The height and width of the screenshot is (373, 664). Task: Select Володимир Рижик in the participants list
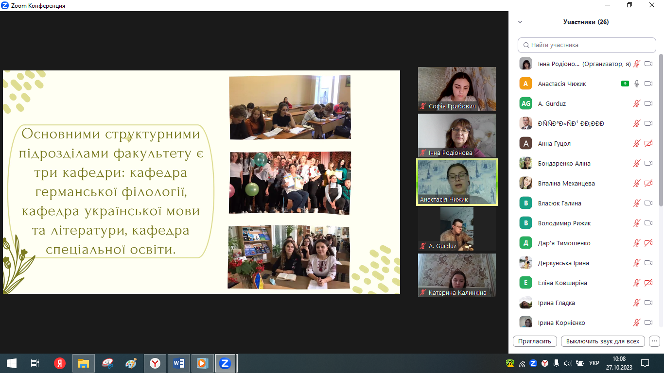[x=564, y=223]
